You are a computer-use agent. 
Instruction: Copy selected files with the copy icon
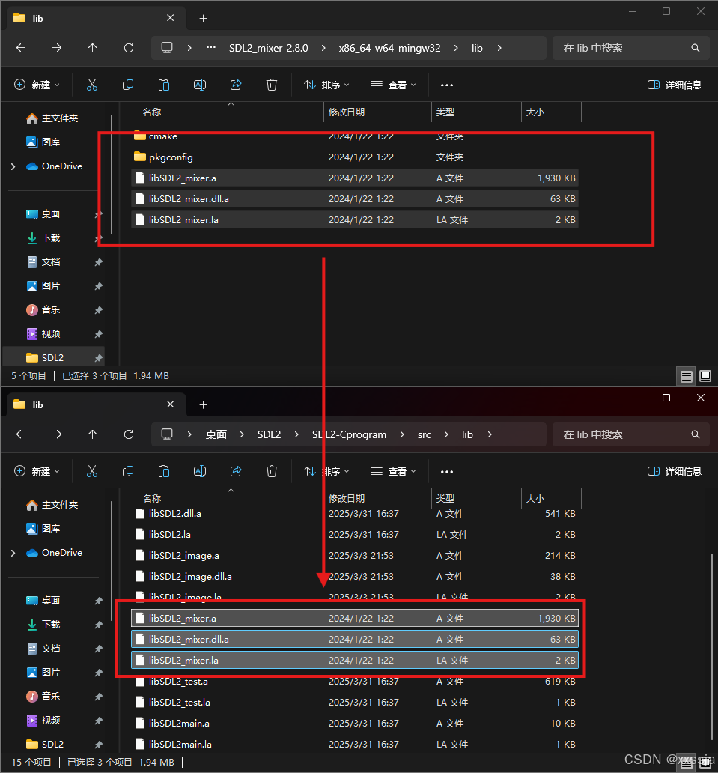[128, 84]
